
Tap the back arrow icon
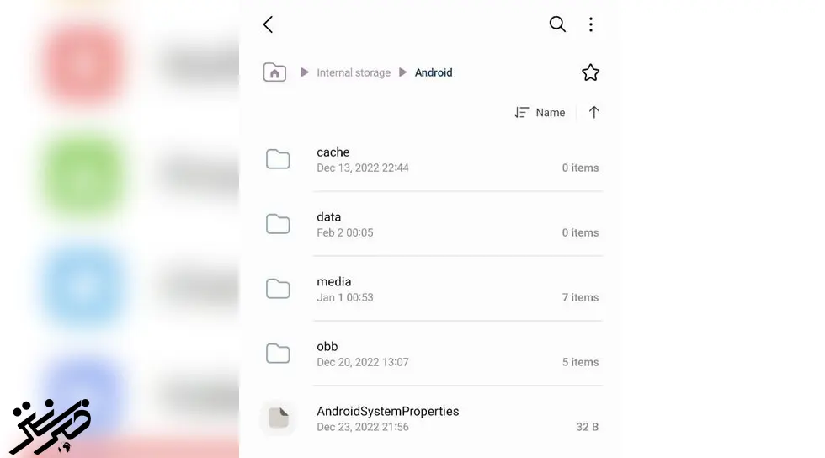pos(269,24)
